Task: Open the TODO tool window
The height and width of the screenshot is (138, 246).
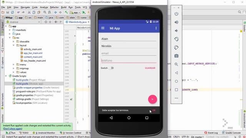Action: tap(24, 133)
